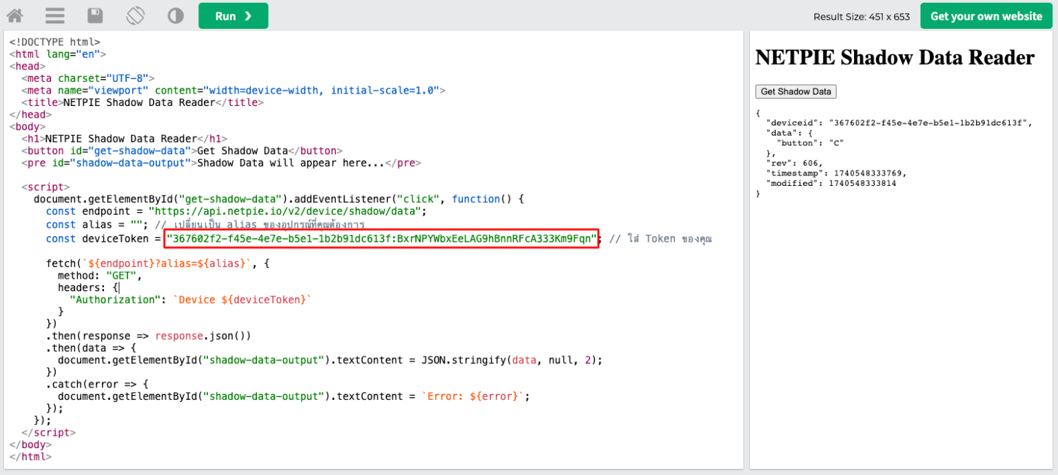Screen dimensions: 1058x475
Task: Select Get your own website
Action: tap(985, 15)
